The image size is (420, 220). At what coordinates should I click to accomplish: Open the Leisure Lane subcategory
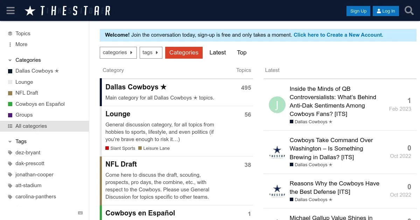point(154,148)
